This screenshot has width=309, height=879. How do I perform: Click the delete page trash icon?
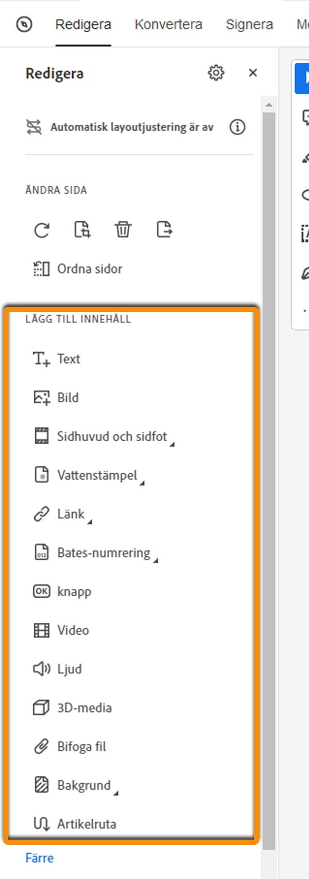[x=123, y=230]
